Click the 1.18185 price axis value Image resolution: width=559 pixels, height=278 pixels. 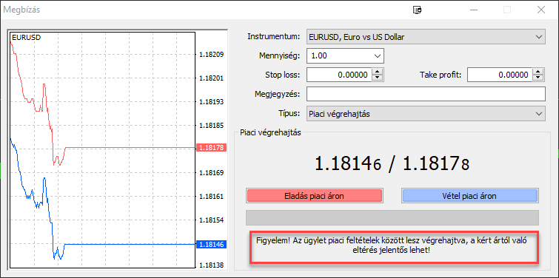click(212, 126)
